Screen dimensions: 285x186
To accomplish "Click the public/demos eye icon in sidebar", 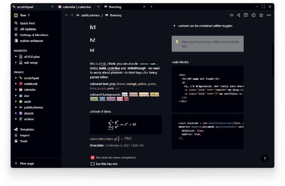I will 21,107.
